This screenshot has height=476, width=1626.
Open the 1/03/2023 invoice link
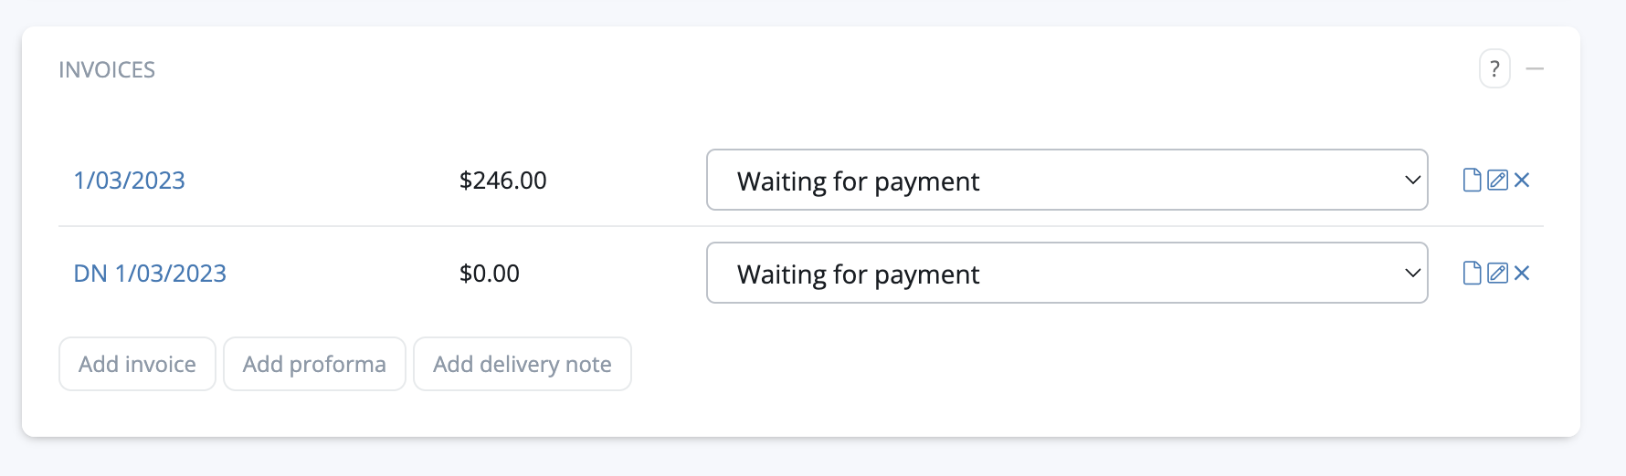129,181
